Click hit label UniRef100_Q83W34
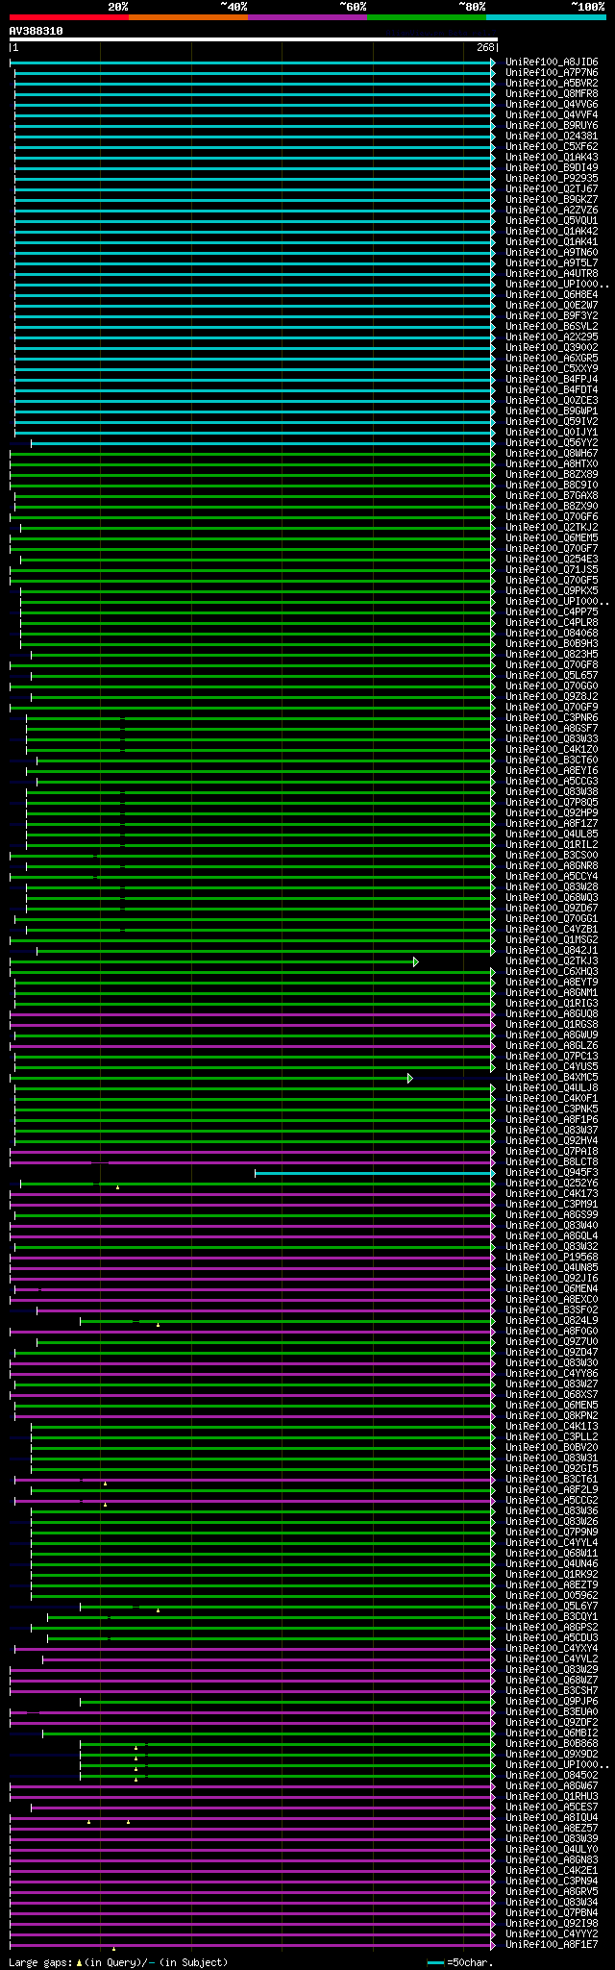This screenshot has width=615, height=1970. (552, 1903)
